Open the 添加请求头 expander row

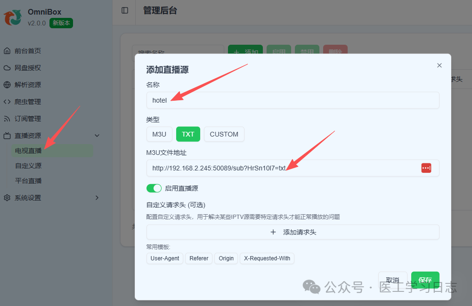292,232
